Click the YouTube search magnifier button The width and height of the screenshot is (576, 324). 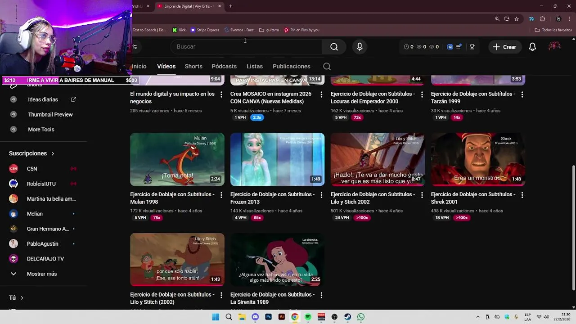[334, 47]
